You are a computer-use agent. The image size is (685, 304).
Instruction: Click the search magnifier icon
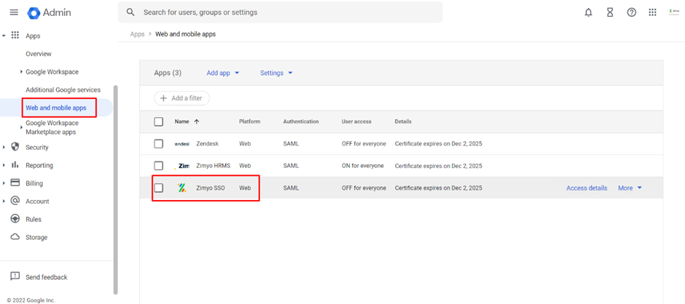click(130, 12)
